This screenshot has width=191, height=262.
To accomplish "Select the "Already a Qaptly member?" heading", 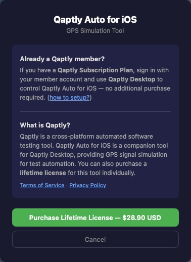I will [x=62, y=59].
